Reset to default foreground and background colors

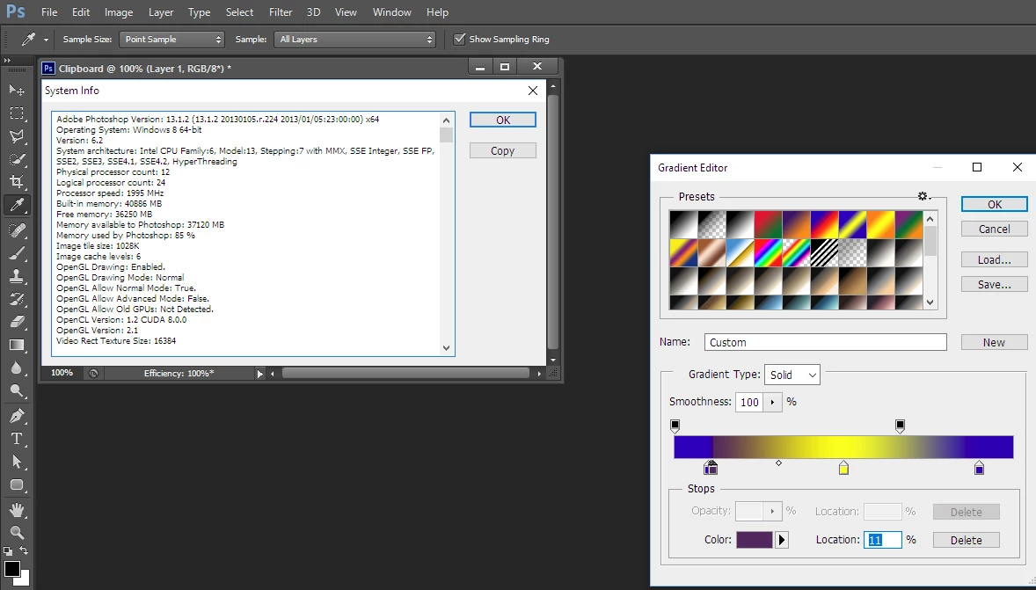(x=8, y=550)
